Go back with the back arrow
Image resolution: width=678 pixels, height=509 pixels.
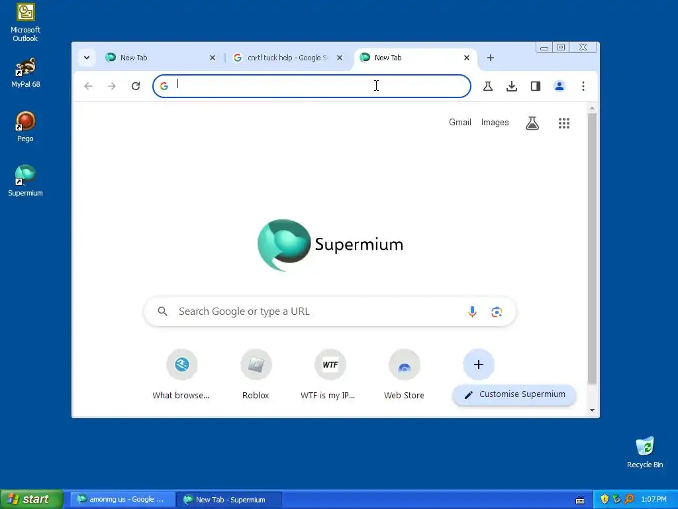point(88,86)
